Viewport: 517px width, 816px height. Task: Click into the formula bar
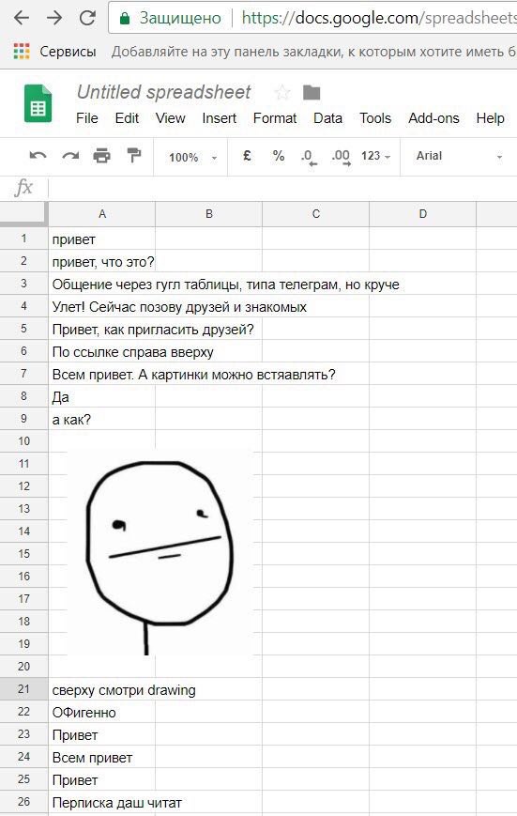click(x=282, y=188)
